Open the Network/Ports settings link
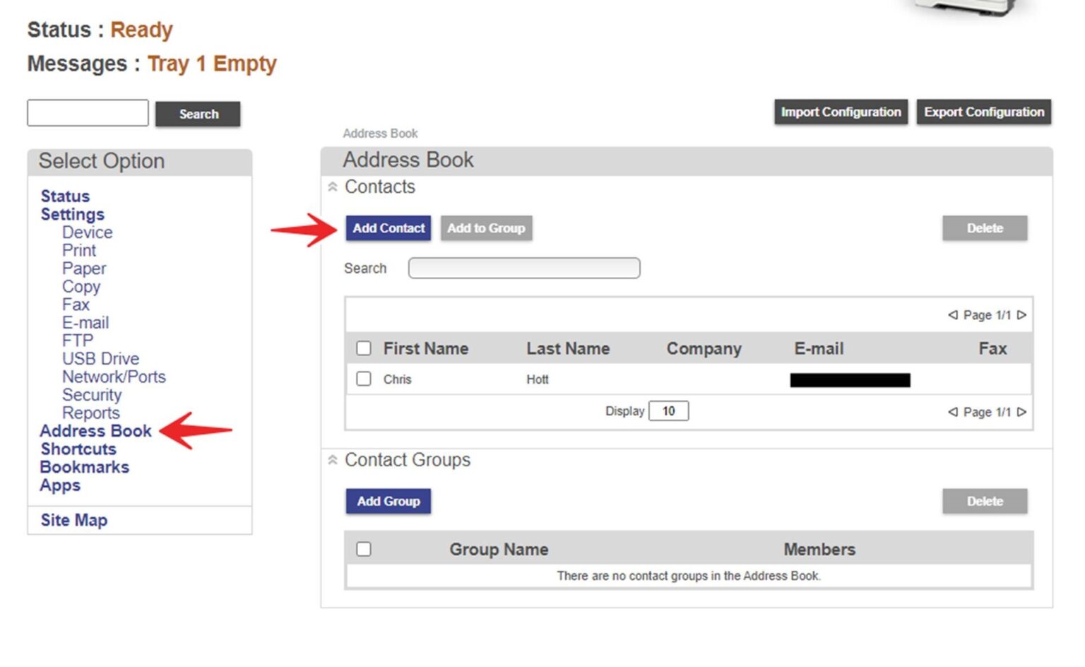1085x667 pixels. [114, 377]
